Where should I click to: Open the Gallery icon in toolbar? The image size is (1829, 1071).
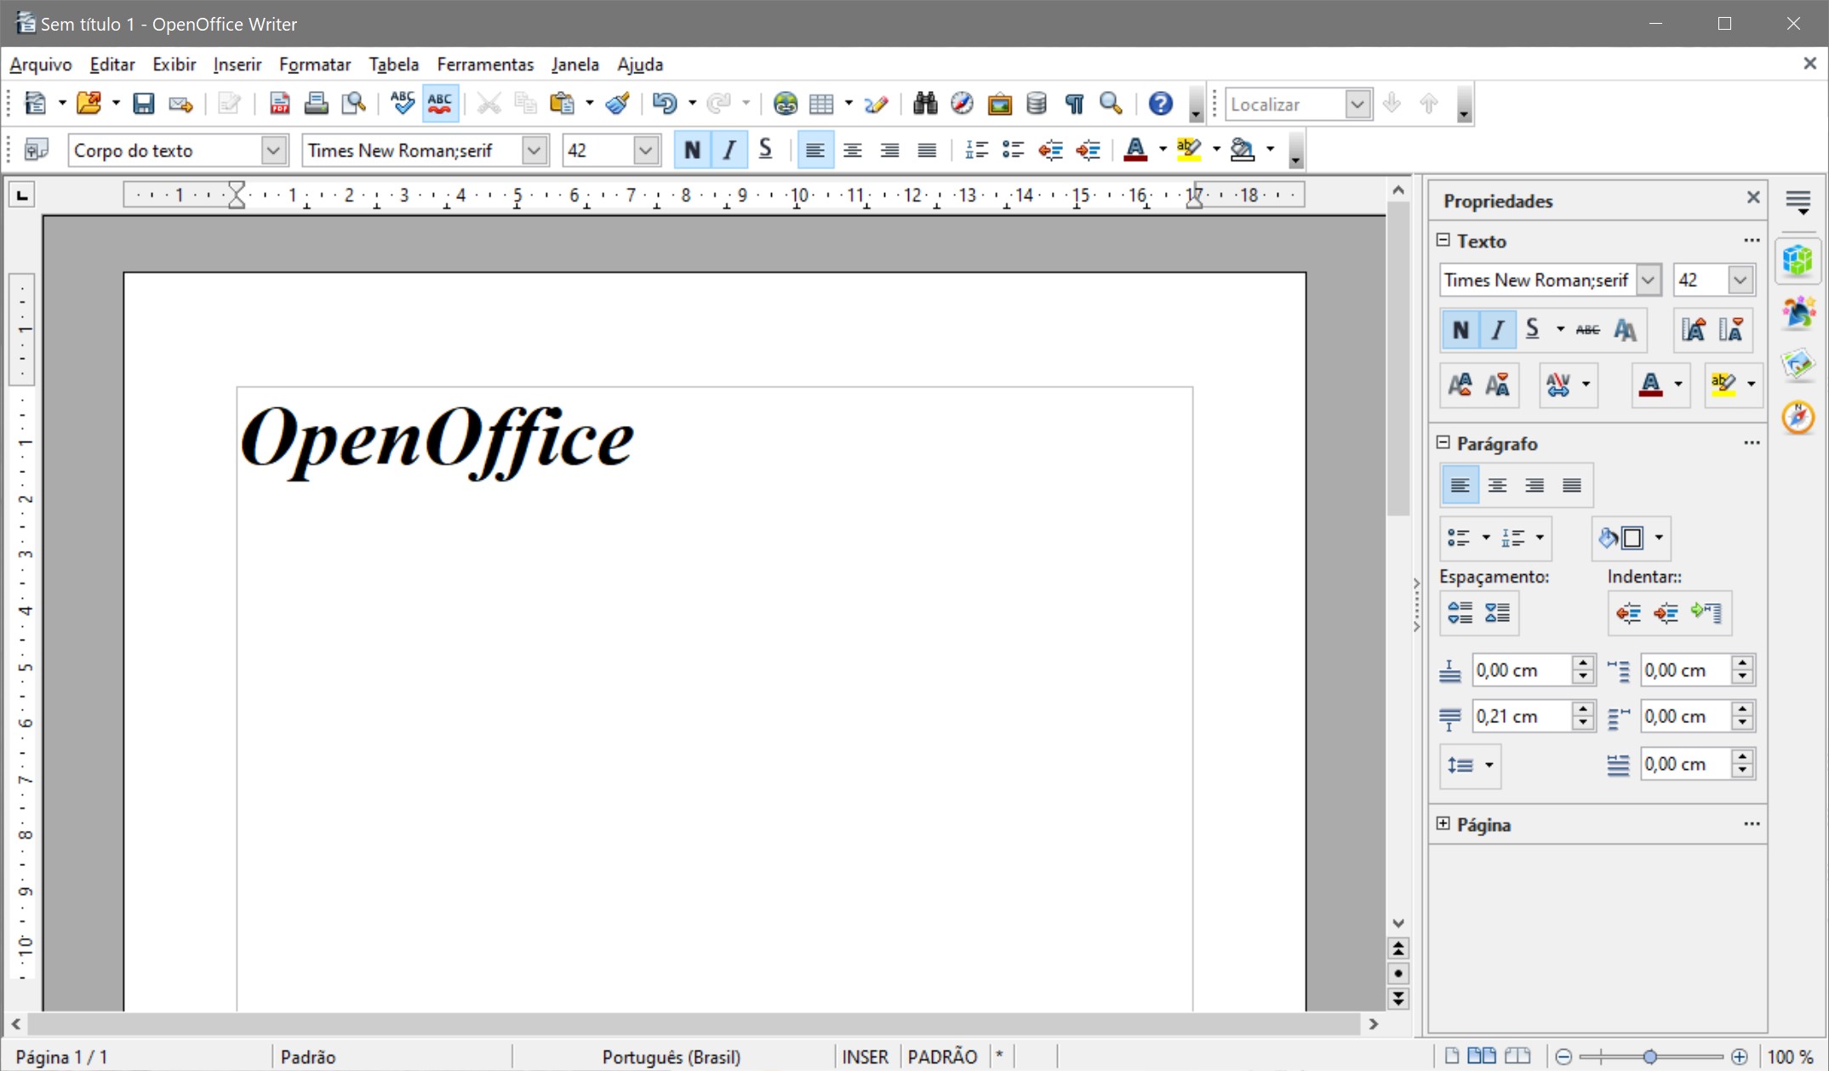[x=999, y=104]
